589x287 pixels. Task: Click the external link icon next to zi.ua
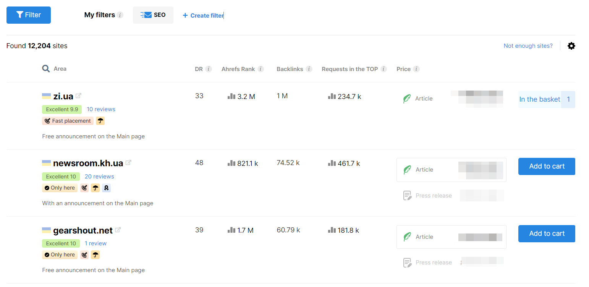tap(79, 96)
